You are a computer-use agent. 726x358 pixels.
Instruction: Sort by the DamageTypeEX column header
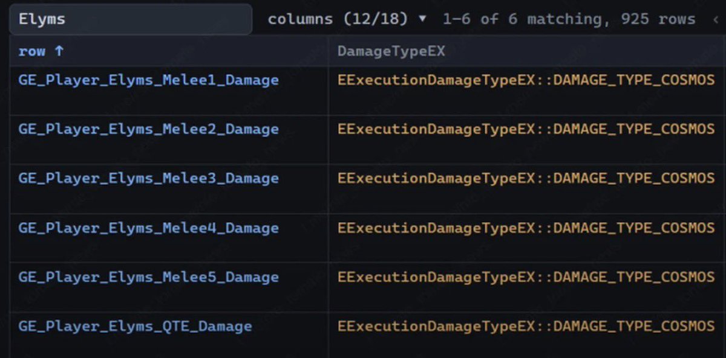click(391, 51)
